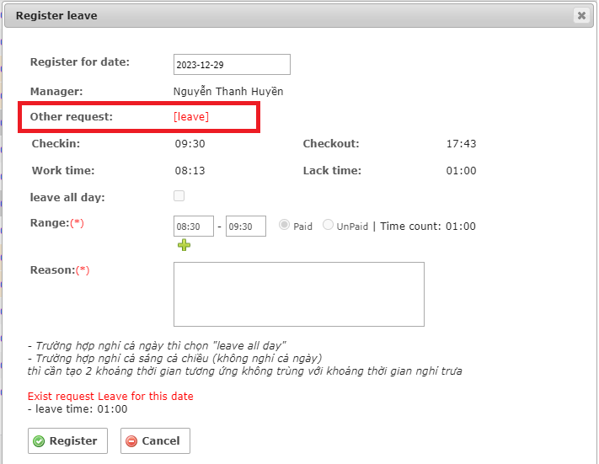The height and width of the screenshot is (464, 599).
Task: Click the Lack time value 01:00
Action: [x=461, y=170]
